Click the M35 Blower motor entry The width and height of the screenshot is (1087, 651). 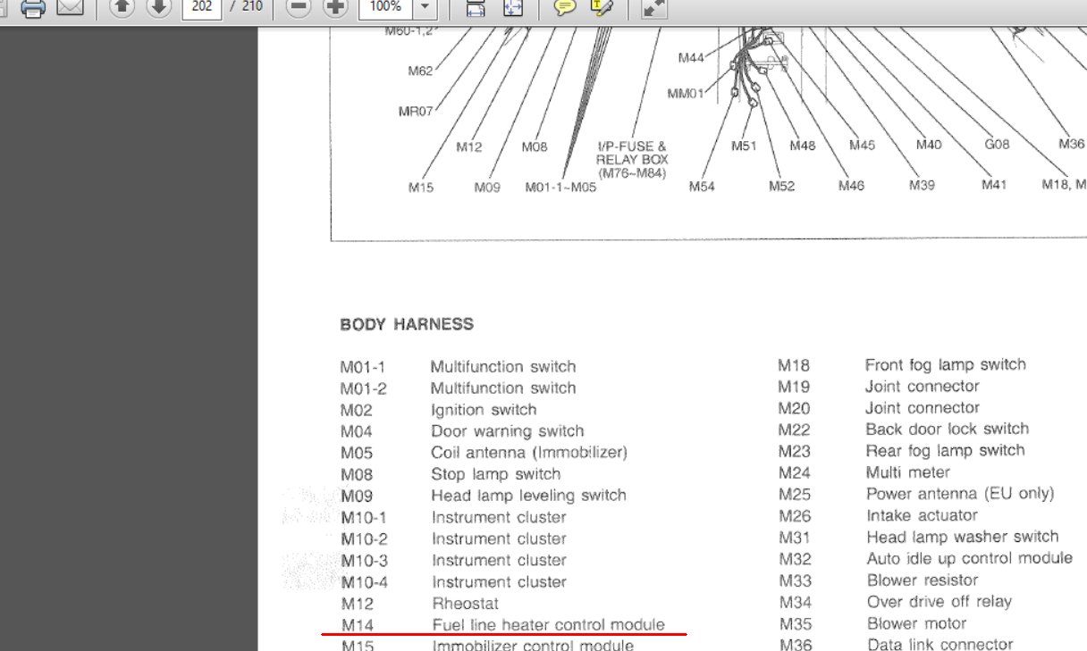[x=872, y=623]
